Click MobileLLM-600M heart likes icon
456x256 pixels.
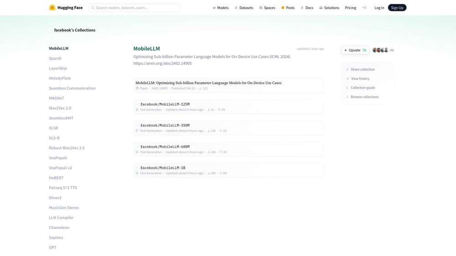[221, 152]
